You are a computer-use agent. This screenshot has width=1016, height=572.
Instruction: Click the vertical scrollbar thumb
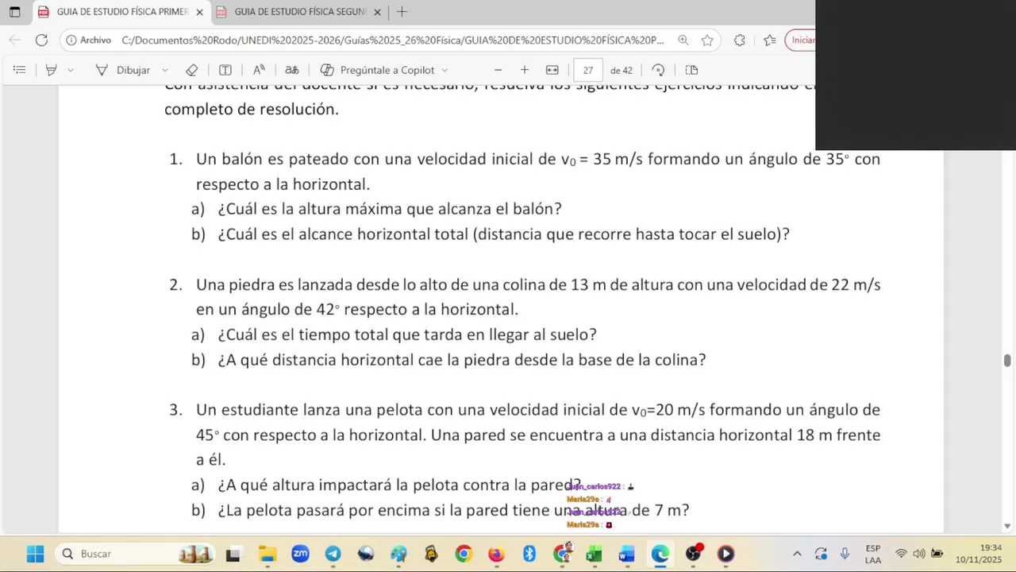click(x=1007, y=360)
